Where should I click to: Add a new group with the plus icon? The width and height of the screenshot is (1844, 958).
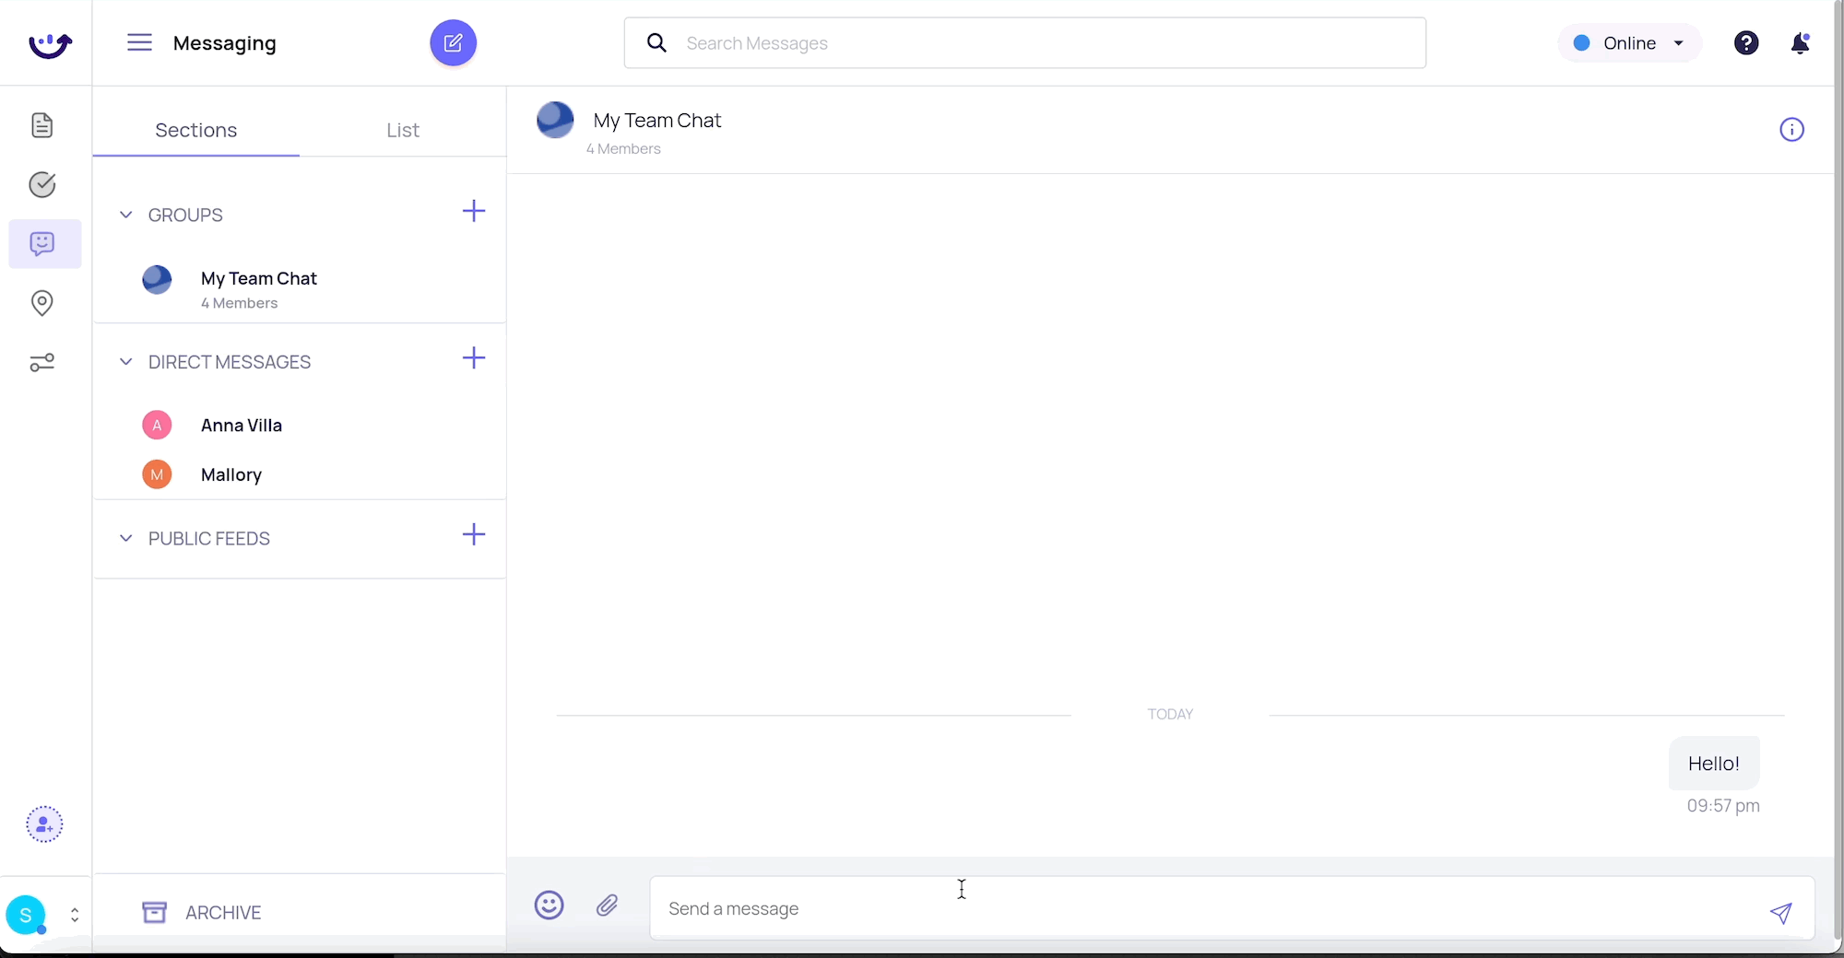474,211
